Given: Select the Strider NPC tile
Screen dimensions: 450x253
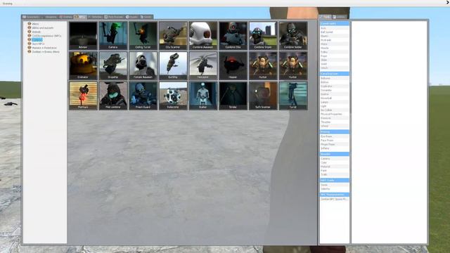Looking at the screenshot, I should 233,96.
